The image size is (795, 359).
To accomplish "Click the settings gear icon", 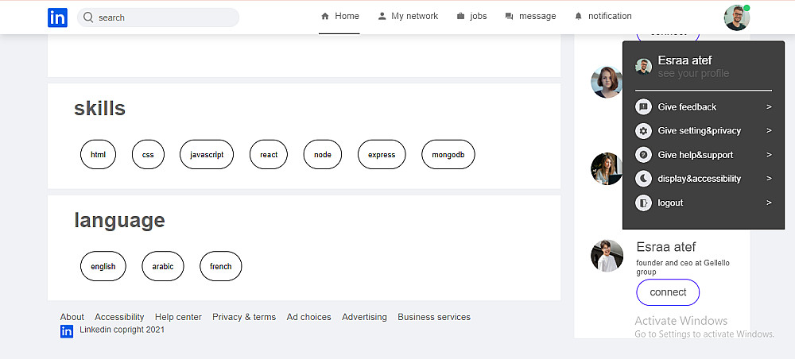I will click(643, 131).
